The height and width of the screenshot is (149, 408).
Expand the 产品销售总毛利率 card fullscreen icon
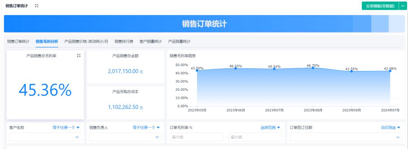(79, 56)
